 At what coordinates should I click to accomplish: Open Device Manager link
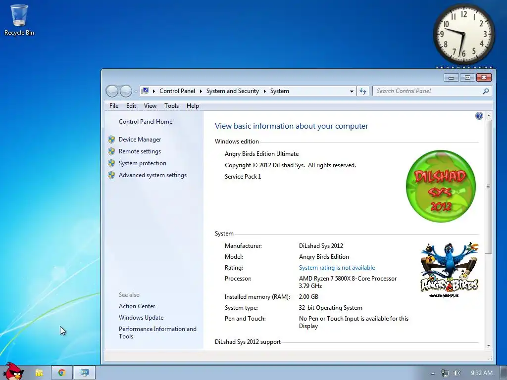tap(140, 139)
